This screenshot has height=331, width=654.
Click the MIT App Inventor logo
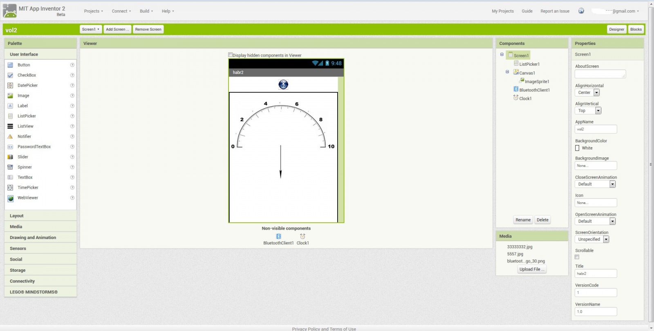pos(10,11)
